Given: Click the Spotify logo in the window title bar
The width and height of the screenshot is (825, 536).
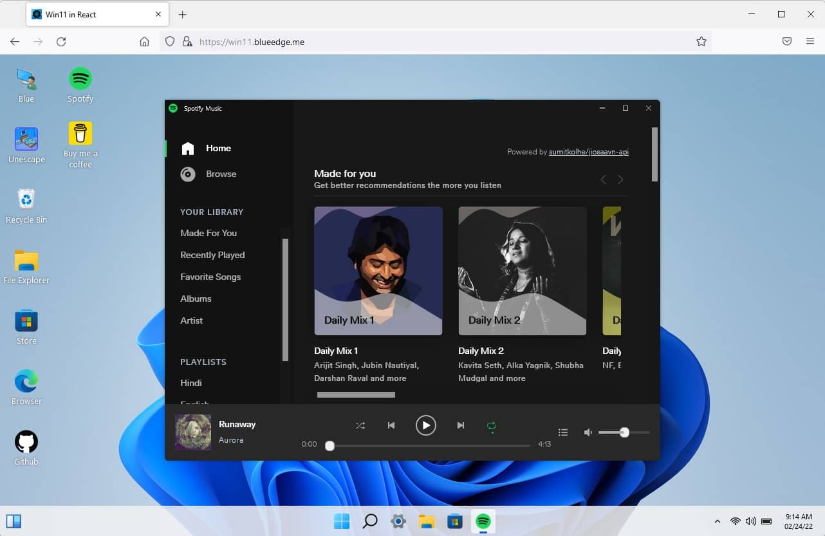Looking at the screenshot, I should (x=173, y=108).
